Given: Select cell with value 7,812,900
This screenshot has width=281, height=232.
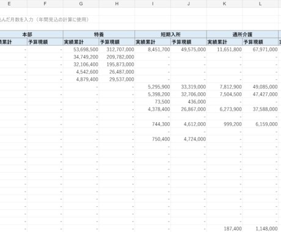Looking at the screenshot, I should [x=224, y=87].
